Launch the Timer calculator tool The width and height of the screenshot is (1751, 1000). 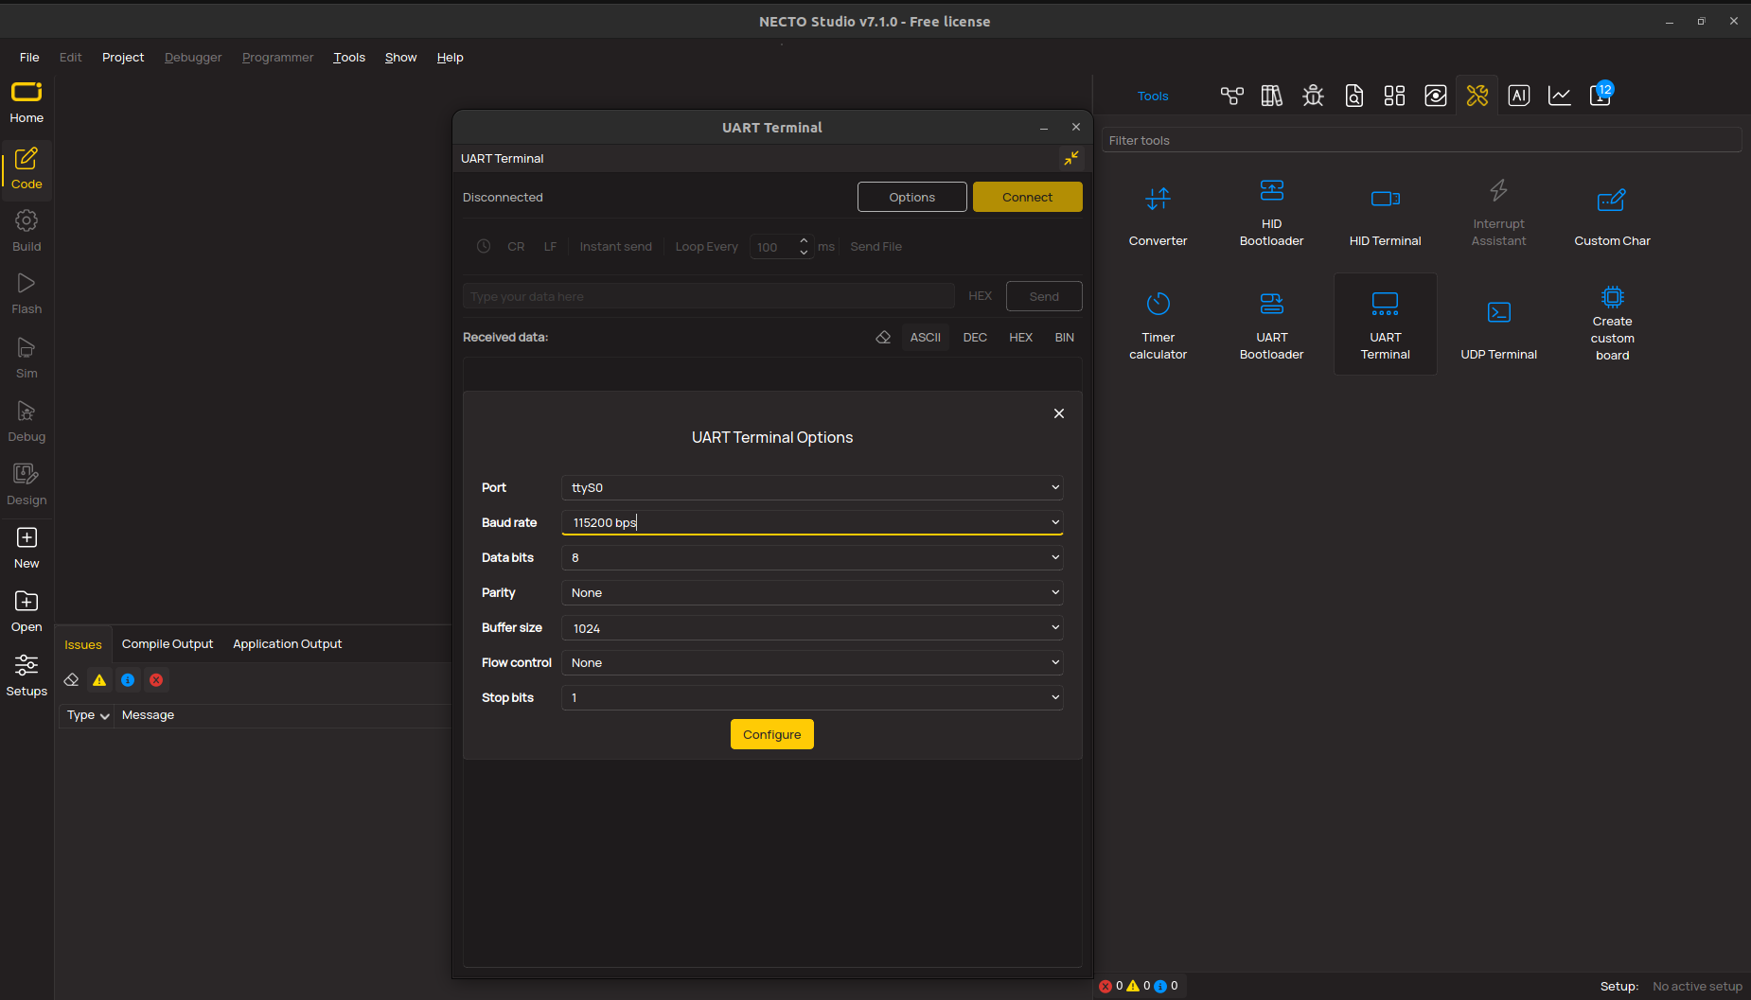point(1158,325)
